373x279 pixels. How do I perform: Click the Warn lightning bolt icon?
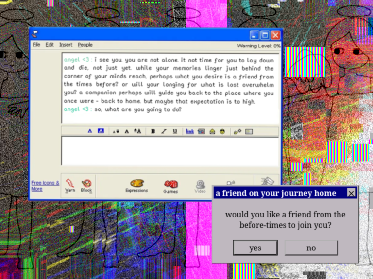click(x=70, y=184)
